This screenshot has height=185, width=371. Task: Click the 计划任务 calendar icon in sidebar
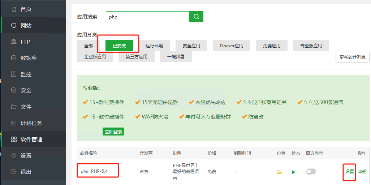(14, 123)
